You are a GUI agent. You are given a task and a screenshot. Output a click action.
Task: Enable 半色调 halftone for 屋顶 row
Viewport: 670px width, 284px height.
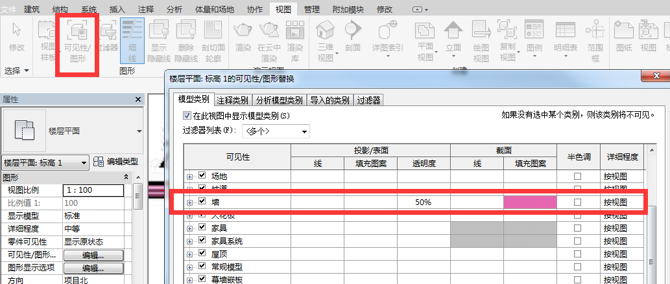[578, 254]
